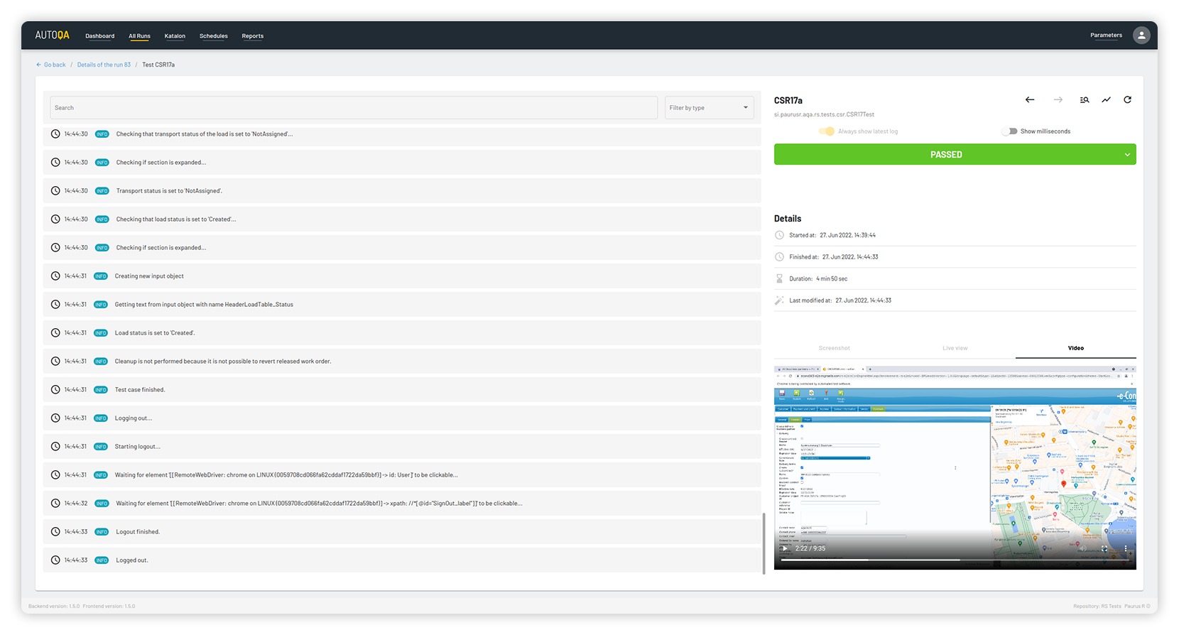The image size is (1179, 635).
Task: Open the Schedules menu item
Action: 213,36
